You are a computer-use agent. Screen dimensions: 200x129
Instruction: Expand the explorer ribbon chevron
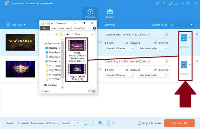click(90, 28)
